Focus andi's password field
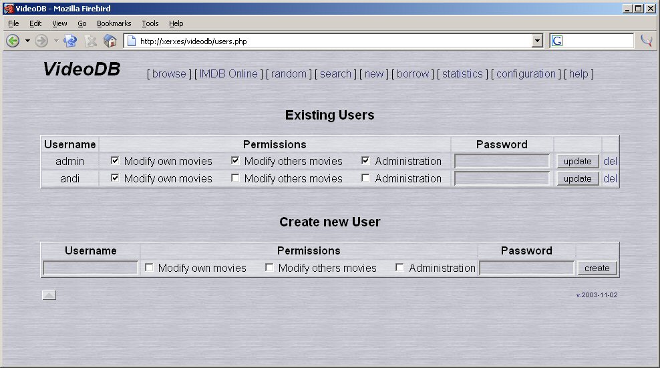660x368 pixels. [502, 178]
